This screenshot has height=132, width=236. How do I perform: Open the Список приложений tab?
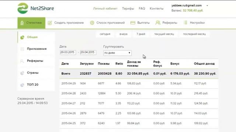[x=107, y=23]
